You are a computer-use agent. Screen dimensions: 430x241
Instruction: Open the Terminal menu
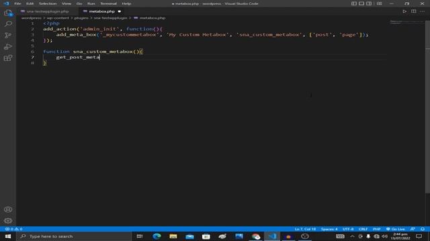coord(108,3)
